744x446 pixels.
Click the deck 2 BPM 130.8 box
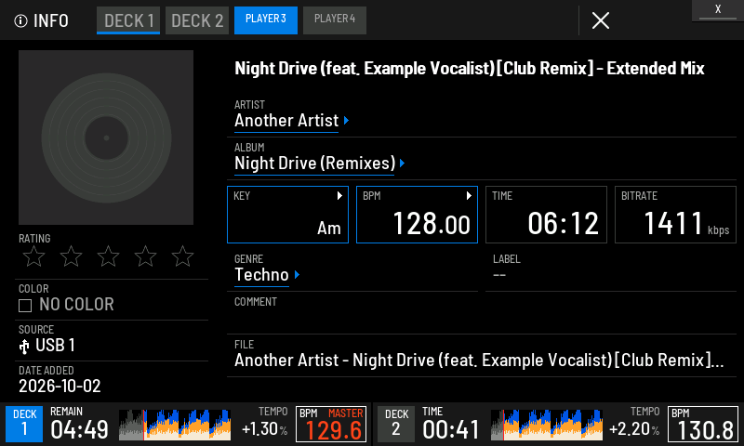(703, 425)
